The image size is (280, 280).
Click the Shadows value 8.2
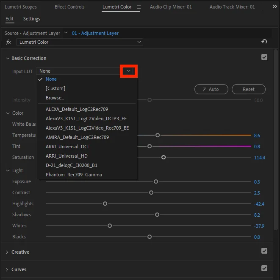(x=257, y=215)
